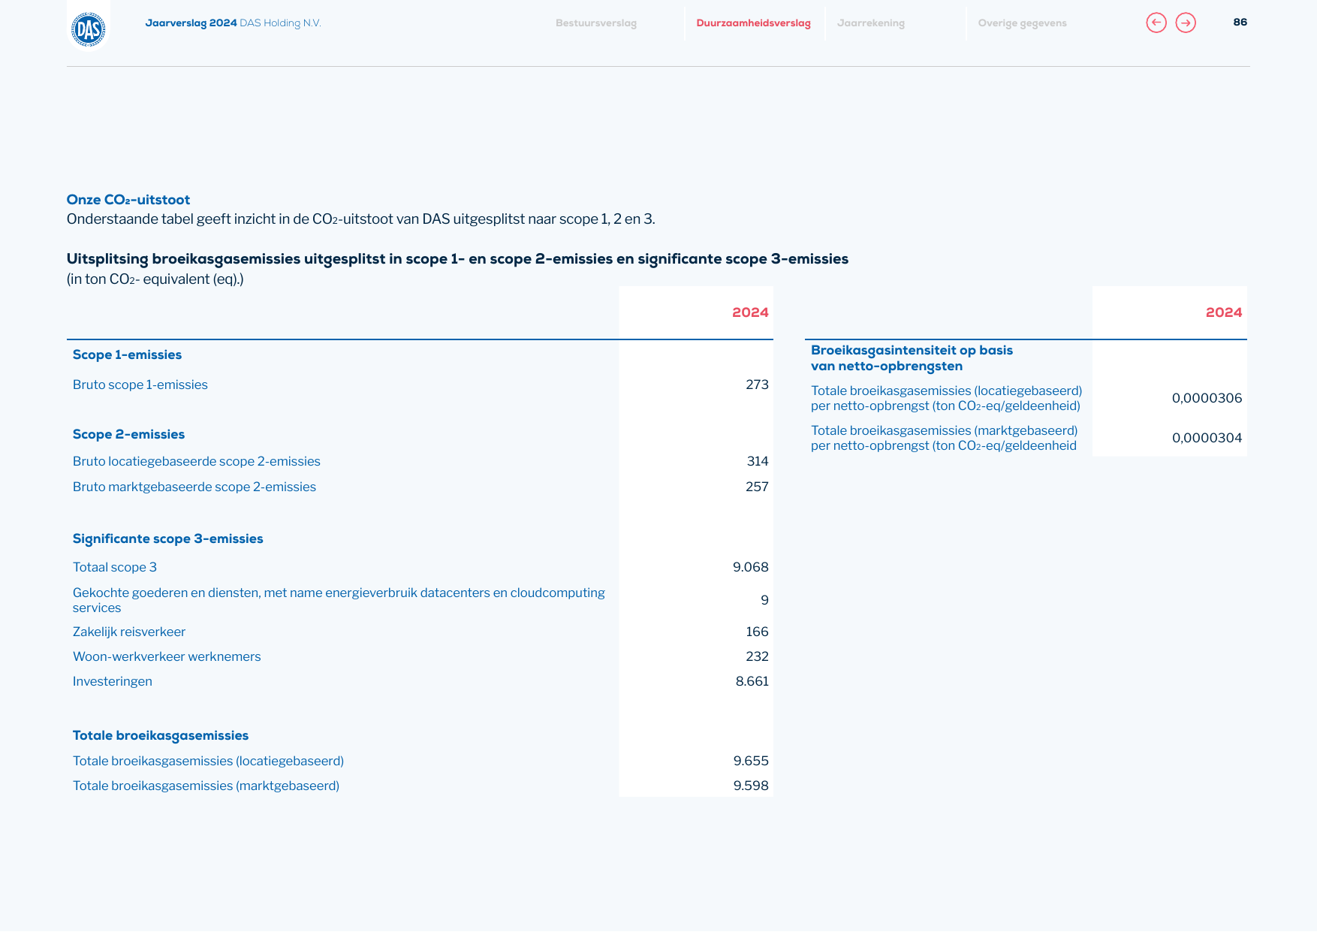Click the value 232
1317x932 pixels.
pos(757,656)
